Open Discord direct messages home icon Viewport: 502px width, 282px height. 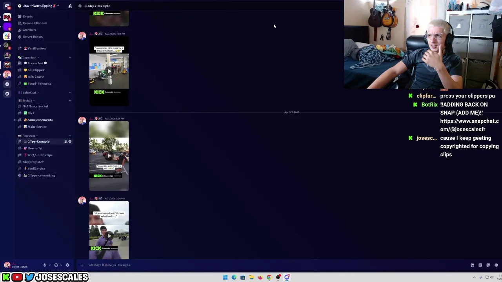click(x=7, y=6)
